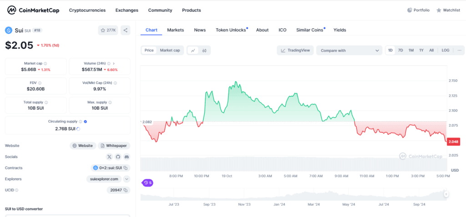The image size is (466, 217).
Task: Select the Price chart toggle
Action: click(x=149, y=50)
